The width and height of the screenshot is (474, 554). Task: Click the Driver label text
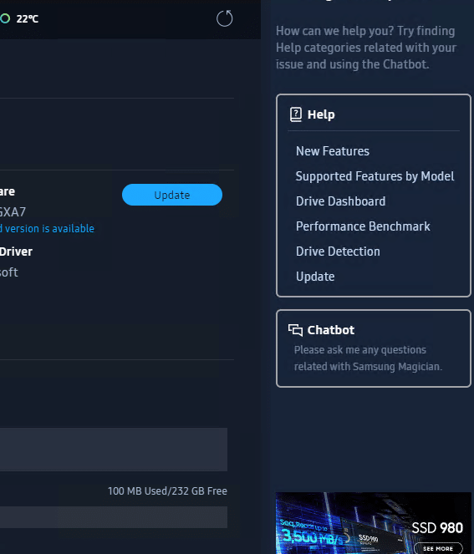[x=16, y=252]
